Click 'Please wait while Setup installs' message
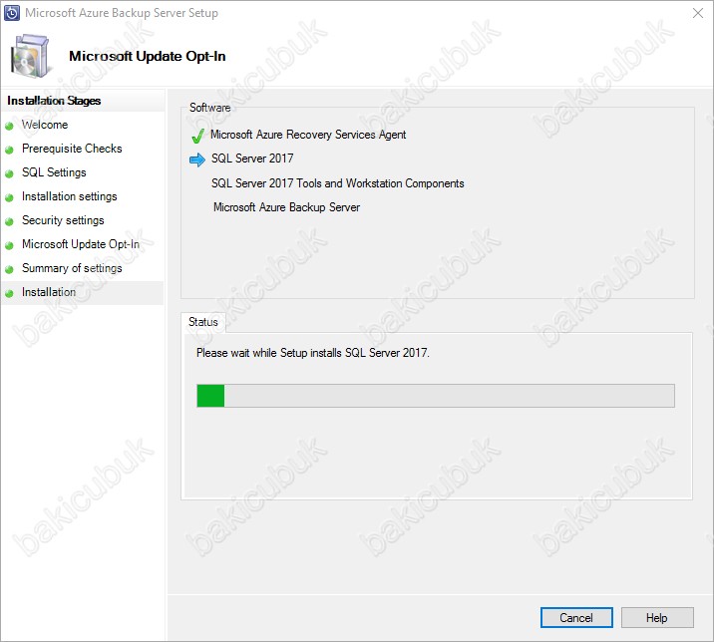Image resolution: width=714 pixels, height=642 pixels. 313,353
